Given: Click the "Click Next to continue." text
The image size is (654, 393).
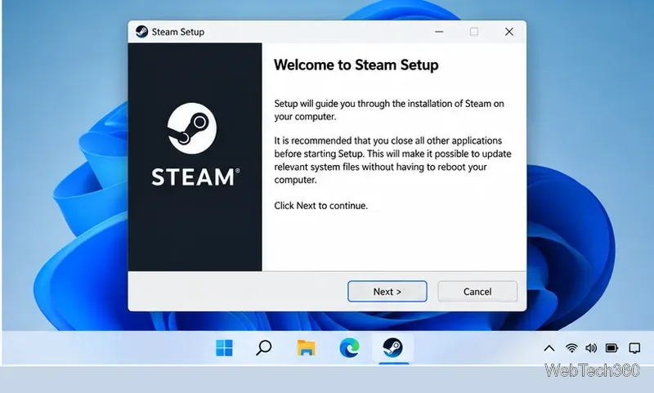Looking at the screenshot, I should (x=320, y=205).
